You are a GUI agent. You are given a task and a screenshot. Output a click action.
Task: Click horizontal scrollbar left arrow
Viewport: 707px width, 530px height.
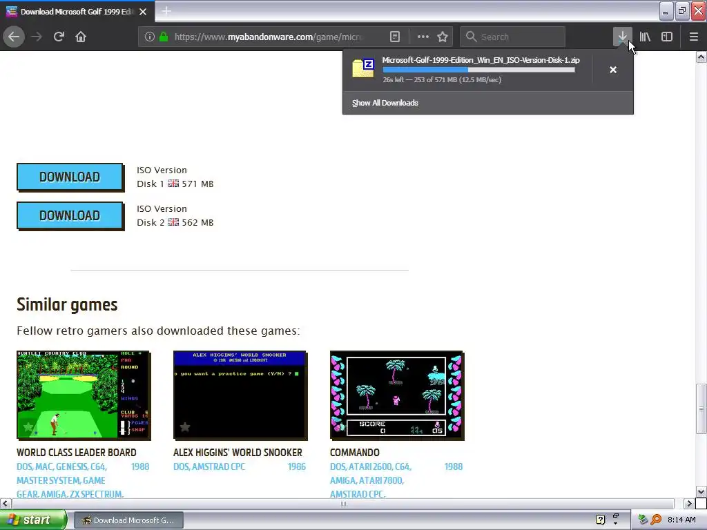(5, 503)
